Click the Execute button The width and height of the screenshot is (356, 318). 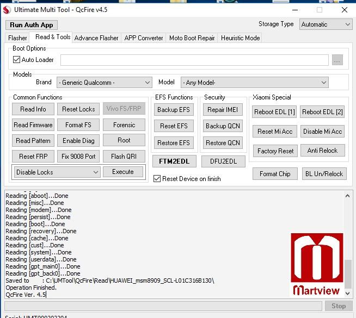pyautogui.click(x=123, y=172)
